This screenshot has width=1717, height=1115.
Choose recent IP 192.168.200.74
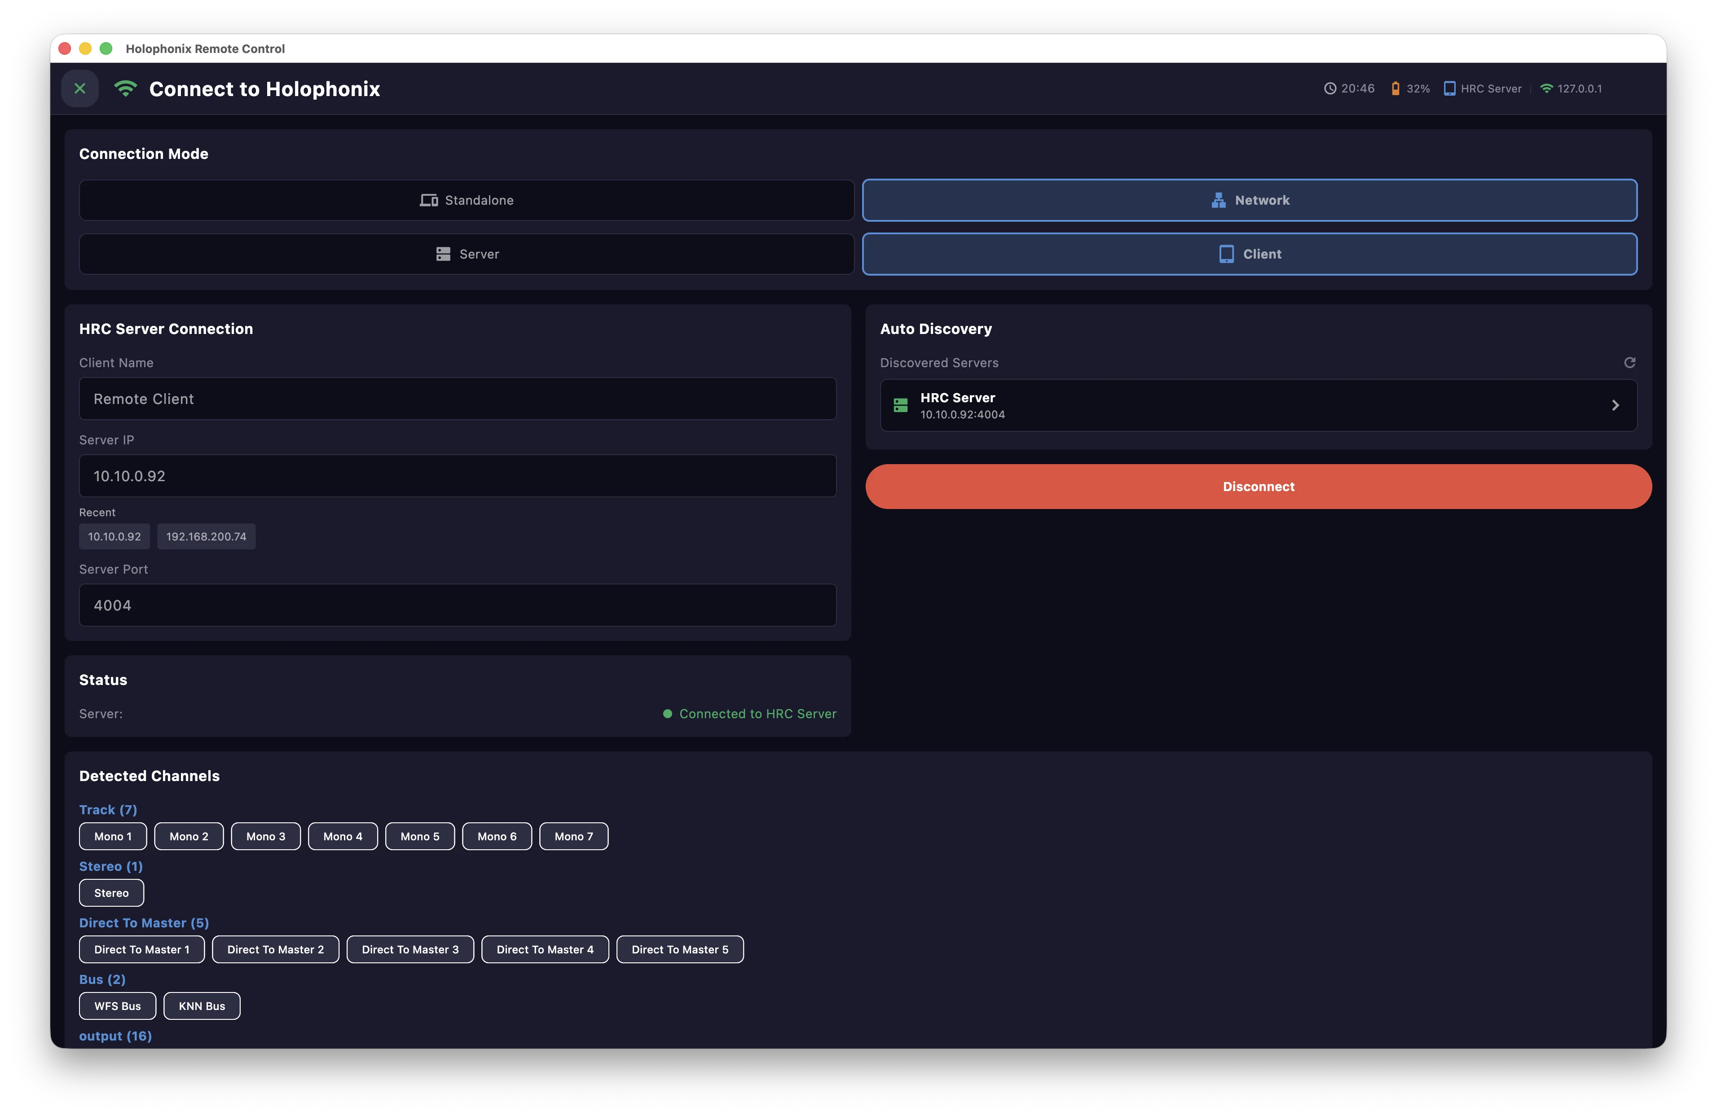(x=207, y=536)
